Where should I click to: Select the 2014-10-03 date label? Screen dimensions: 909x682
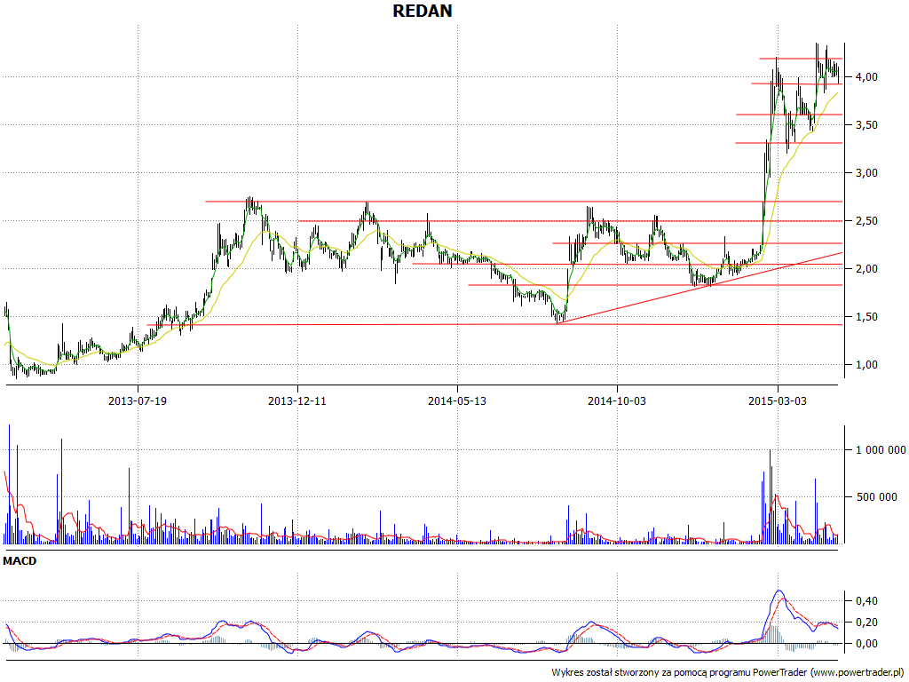pyautogui.click(x=617, y=400)
